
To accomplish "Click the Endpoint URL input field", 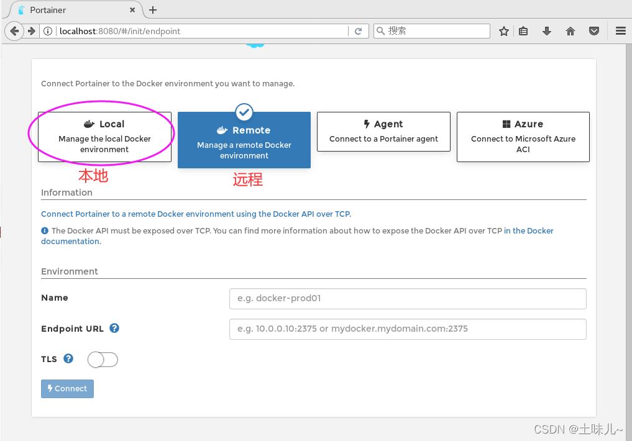I will (408, 329).
